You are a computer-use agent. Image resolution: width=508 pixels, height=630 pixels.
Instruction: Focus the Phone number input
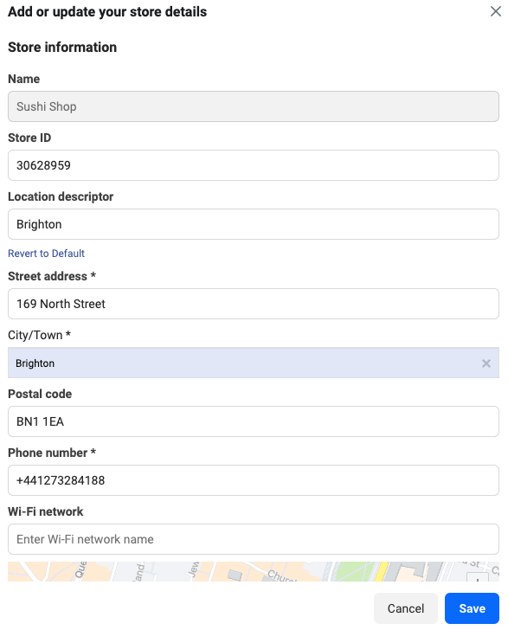254,480
